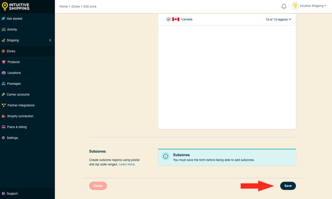Open the notifications bell

coord(284,6)
